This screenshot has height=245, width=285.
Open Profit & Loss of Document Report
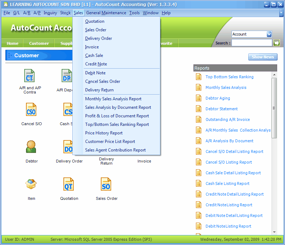tap(116, 116)
